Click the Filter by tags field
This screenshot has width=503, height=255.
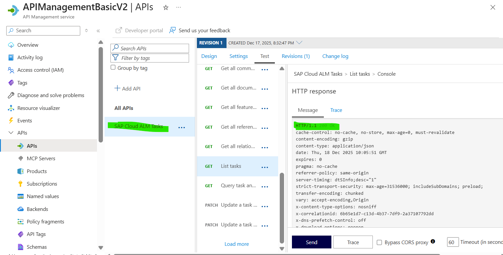150,58
